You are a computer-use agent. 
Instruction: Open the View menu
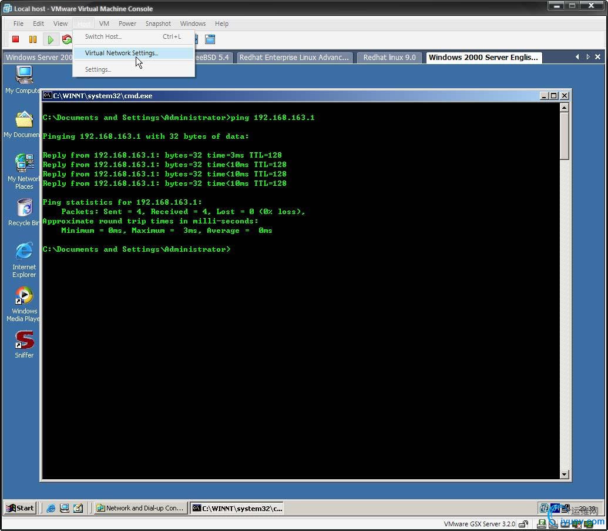click(60, 24)
